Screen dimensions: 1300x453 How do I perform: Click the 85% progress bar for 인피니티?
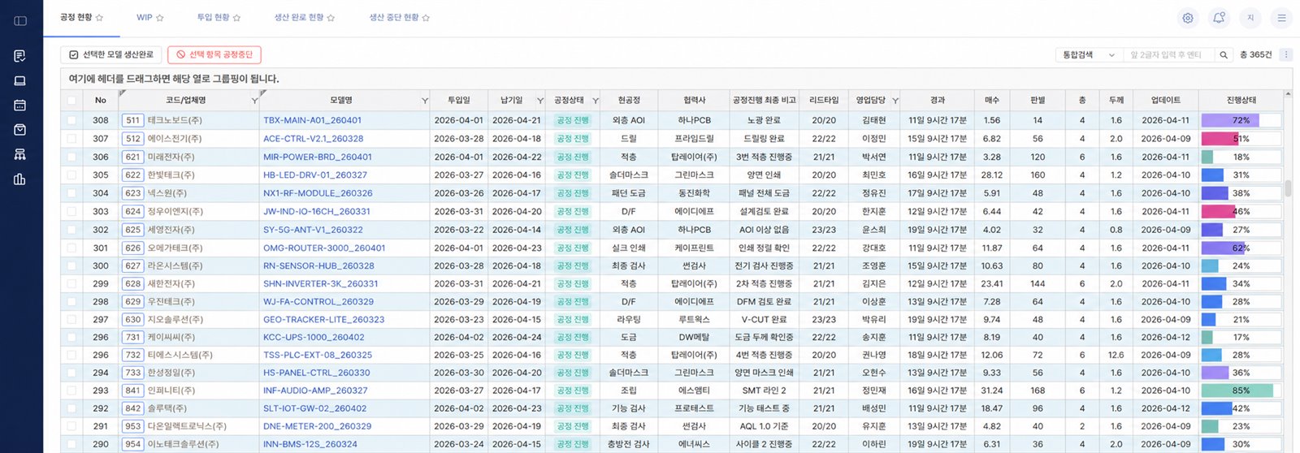(1241, 390)
